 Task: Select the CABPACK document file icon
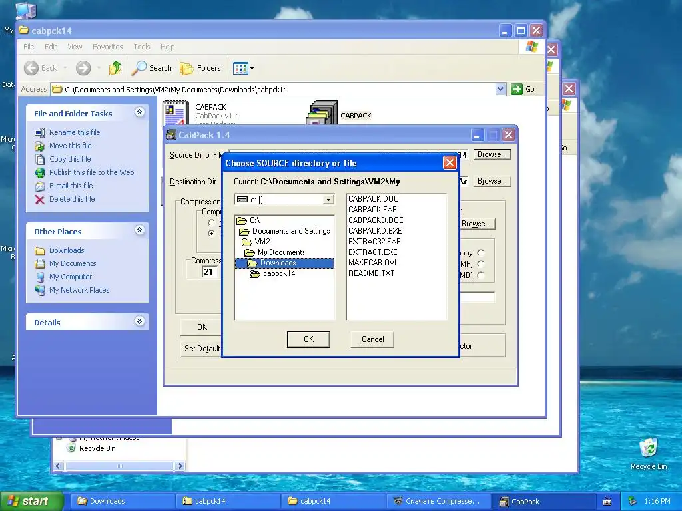point(176,113)
